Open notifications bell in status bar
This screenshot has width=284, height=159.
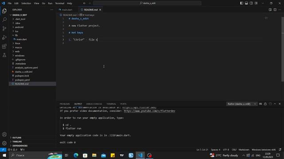[x=280, y=150]
